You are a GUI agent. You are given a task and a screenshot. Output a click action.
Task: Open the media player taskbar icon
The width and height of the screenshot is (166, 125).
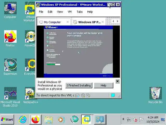pyautogui.click(x=61, y=120)
